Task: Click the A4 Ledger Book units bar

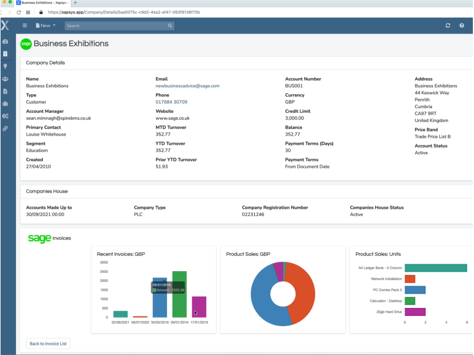Action: click(x=435, y=268)
